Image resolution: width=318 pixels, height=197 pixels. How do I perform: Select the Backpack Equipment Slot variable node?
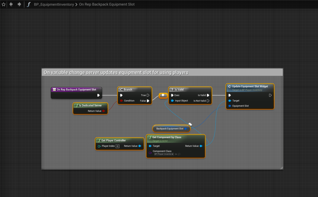click(170, 128)
